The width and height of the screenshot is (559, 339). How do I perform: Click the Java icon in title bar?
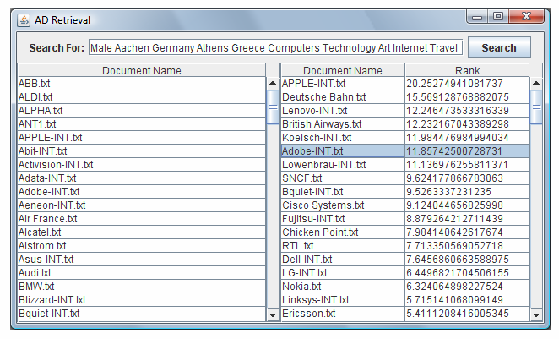click(x=24, y=20)
